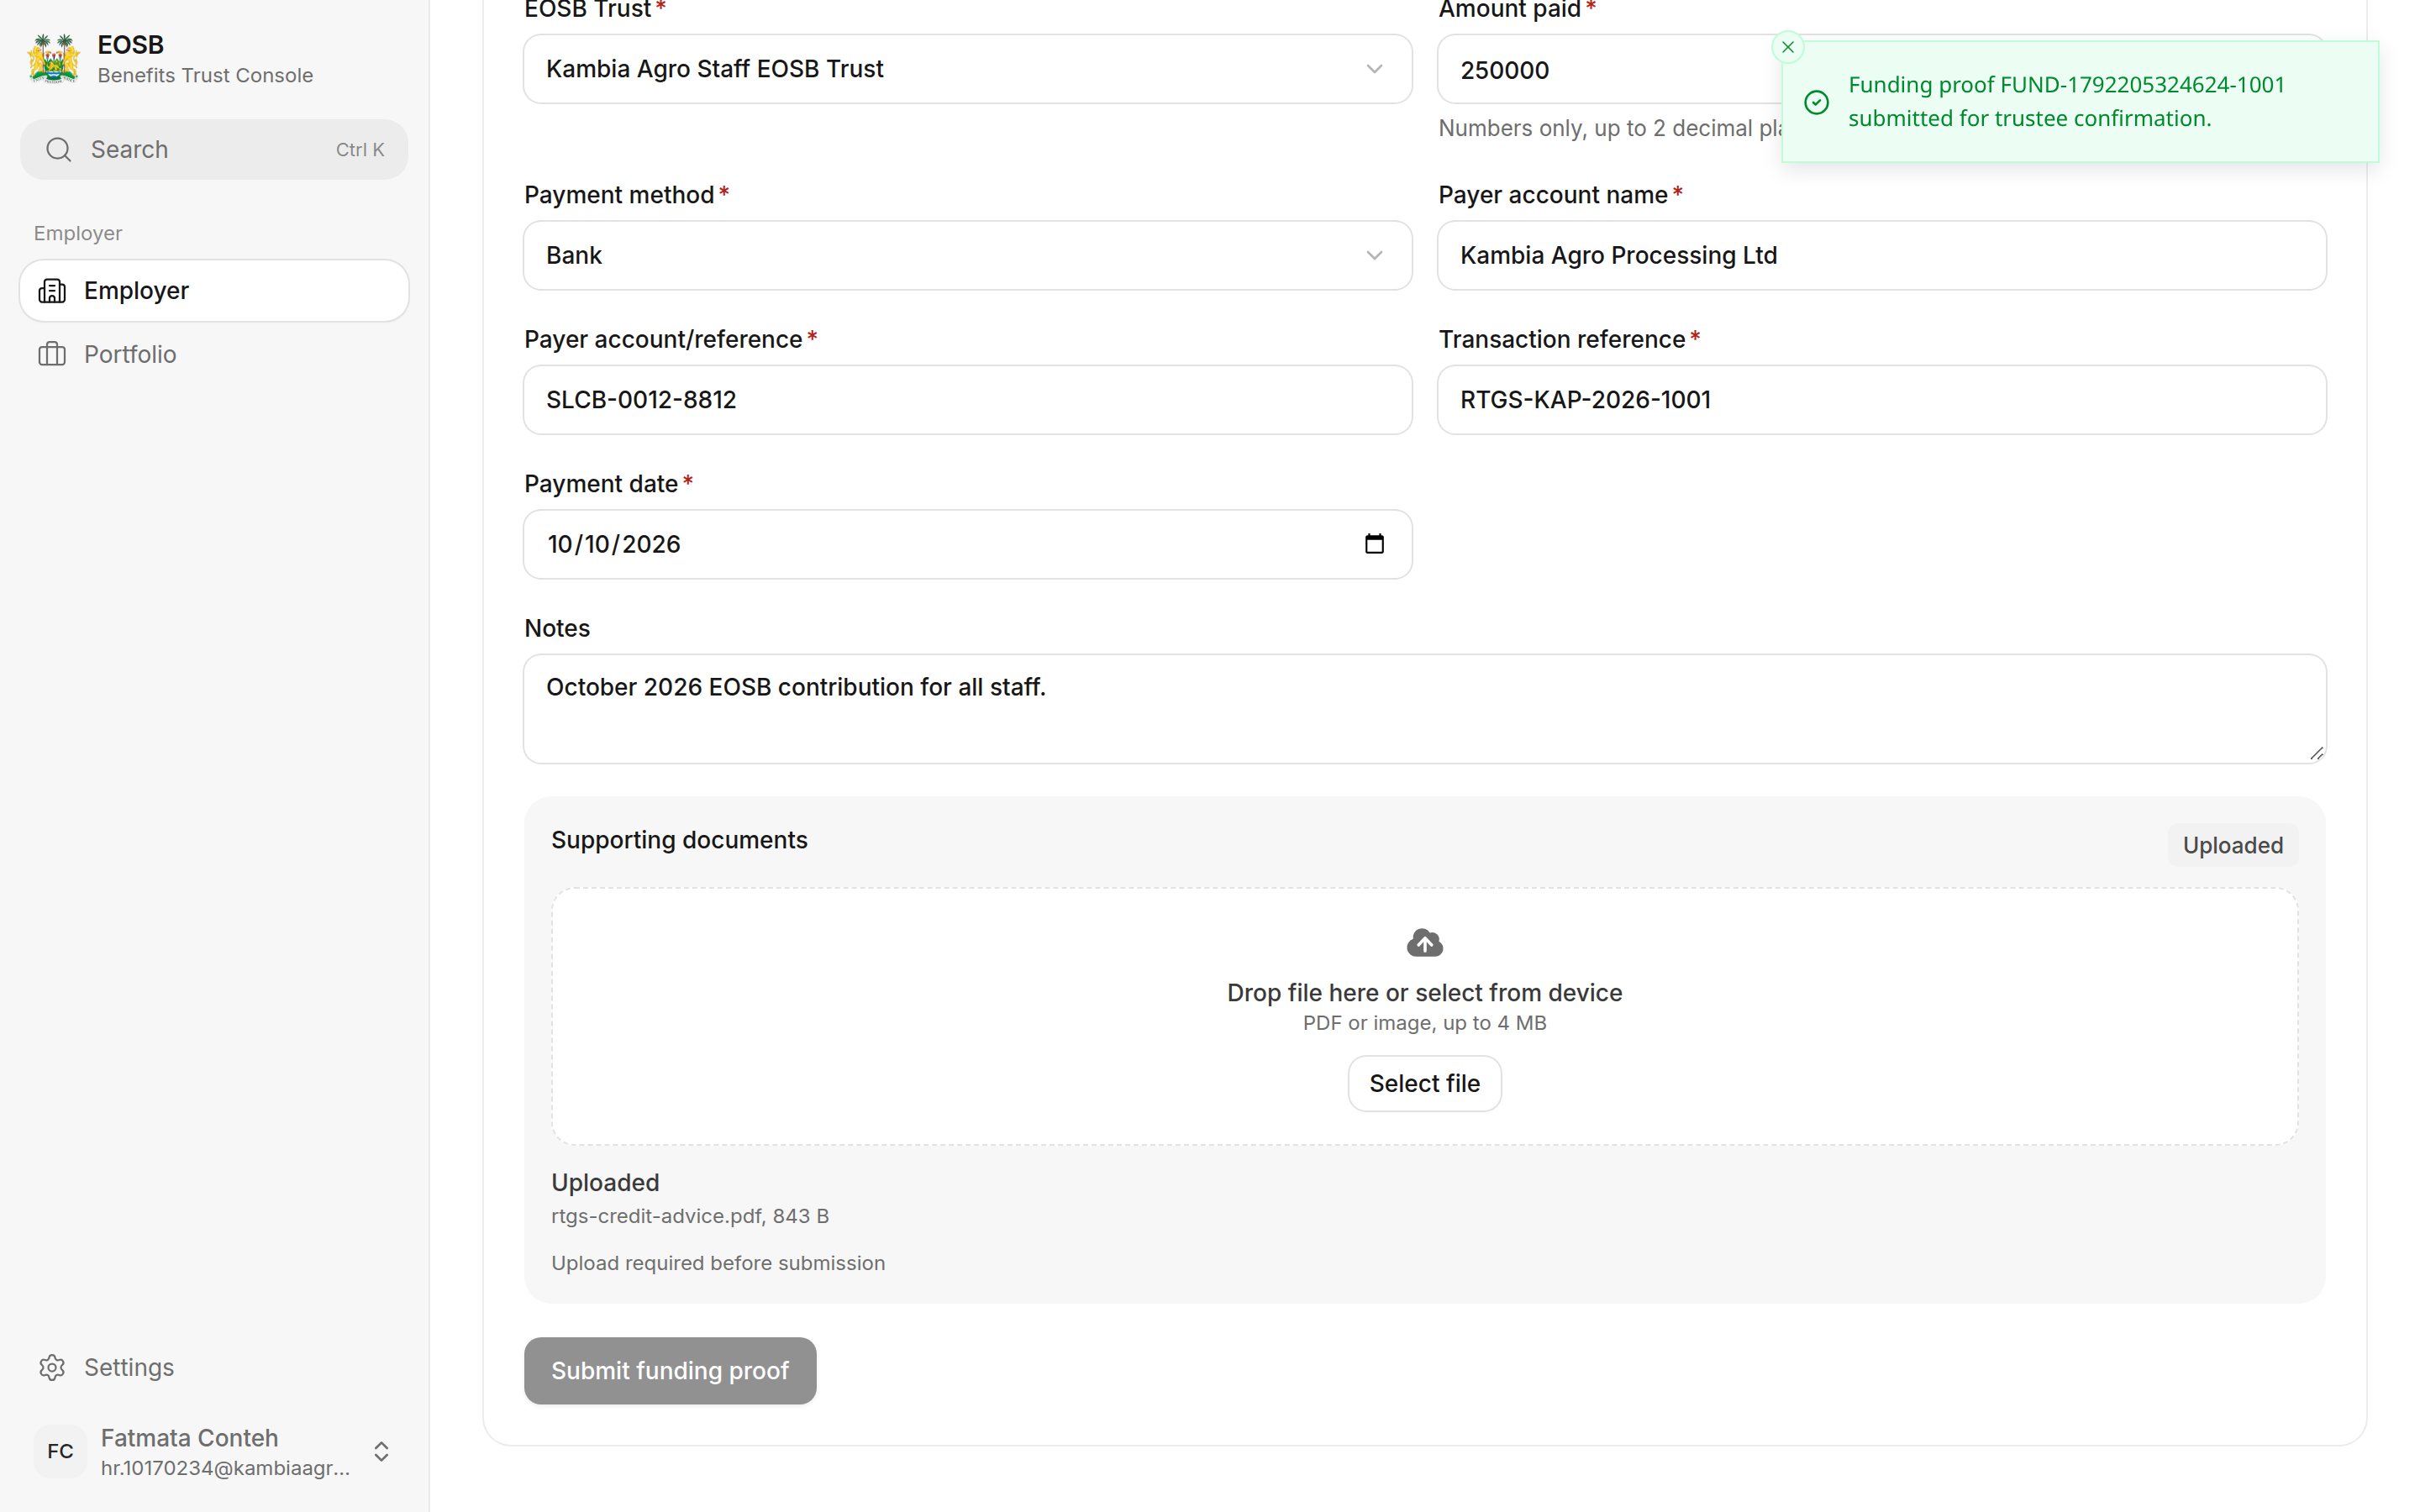Click the Portfolio briefcase icon
This screenshot has height=1512, width=2420.
pyautogui.click(x=52, y=354)
